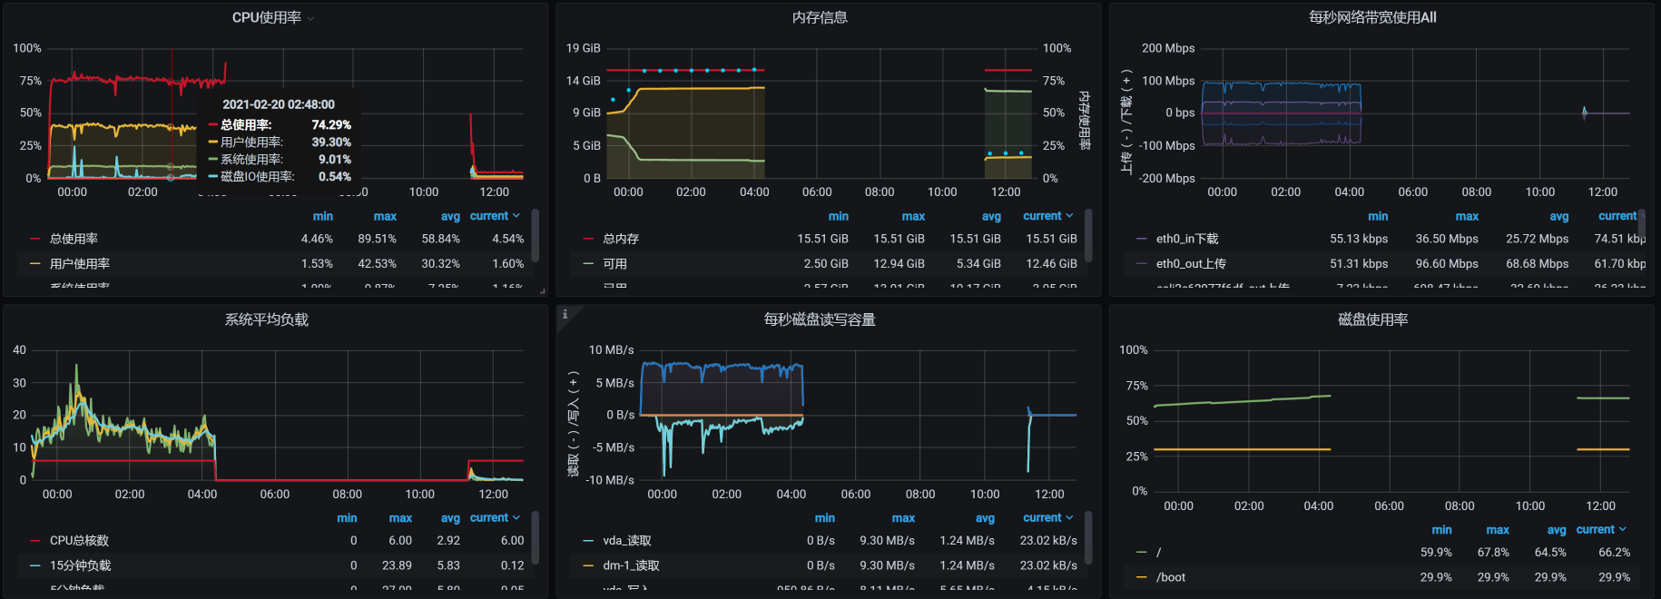Toggle the dm-1_读取 series in the legend
The image size is (1661, 599).
(631, 565)
